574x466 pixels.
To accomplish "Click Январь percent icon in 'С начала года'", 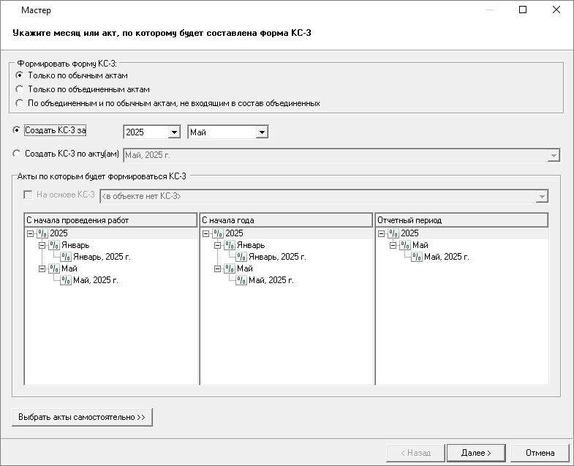I will pos(230,245).
